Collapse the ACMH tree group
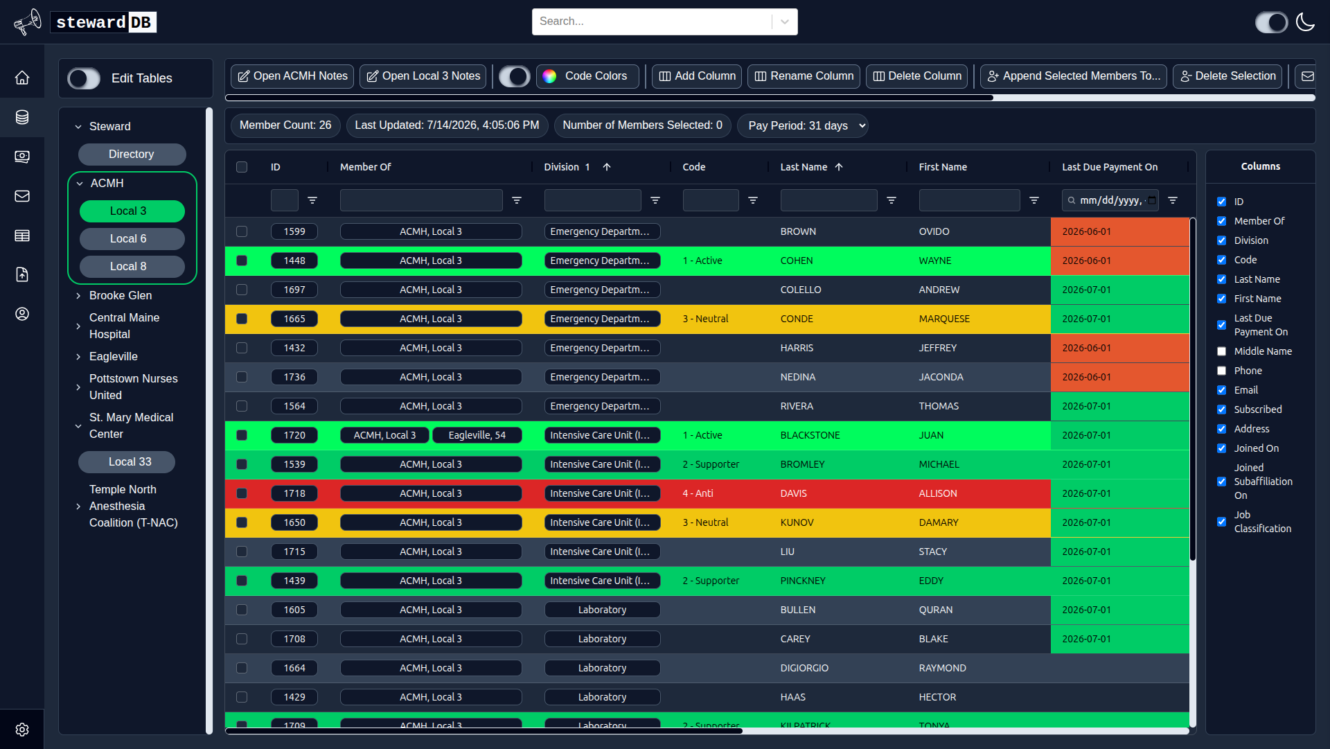This screenshot has height=749, width=1330. pos(80,183)
